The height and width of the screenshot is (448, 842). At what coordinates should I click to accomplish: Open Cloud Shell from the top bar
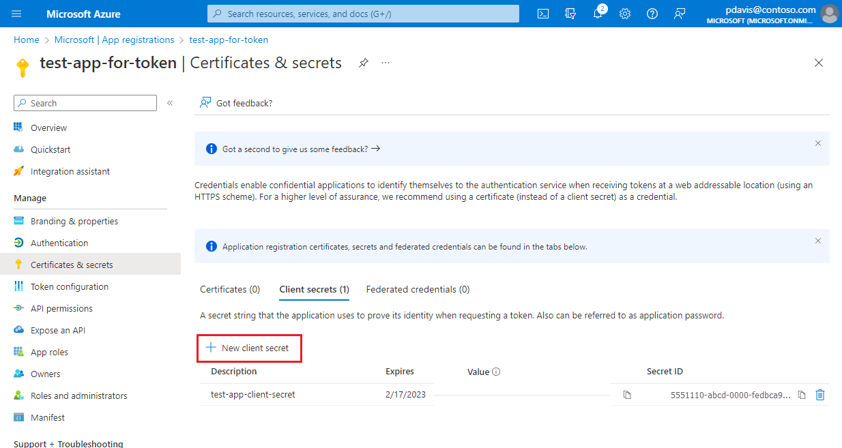click(543, 14)
